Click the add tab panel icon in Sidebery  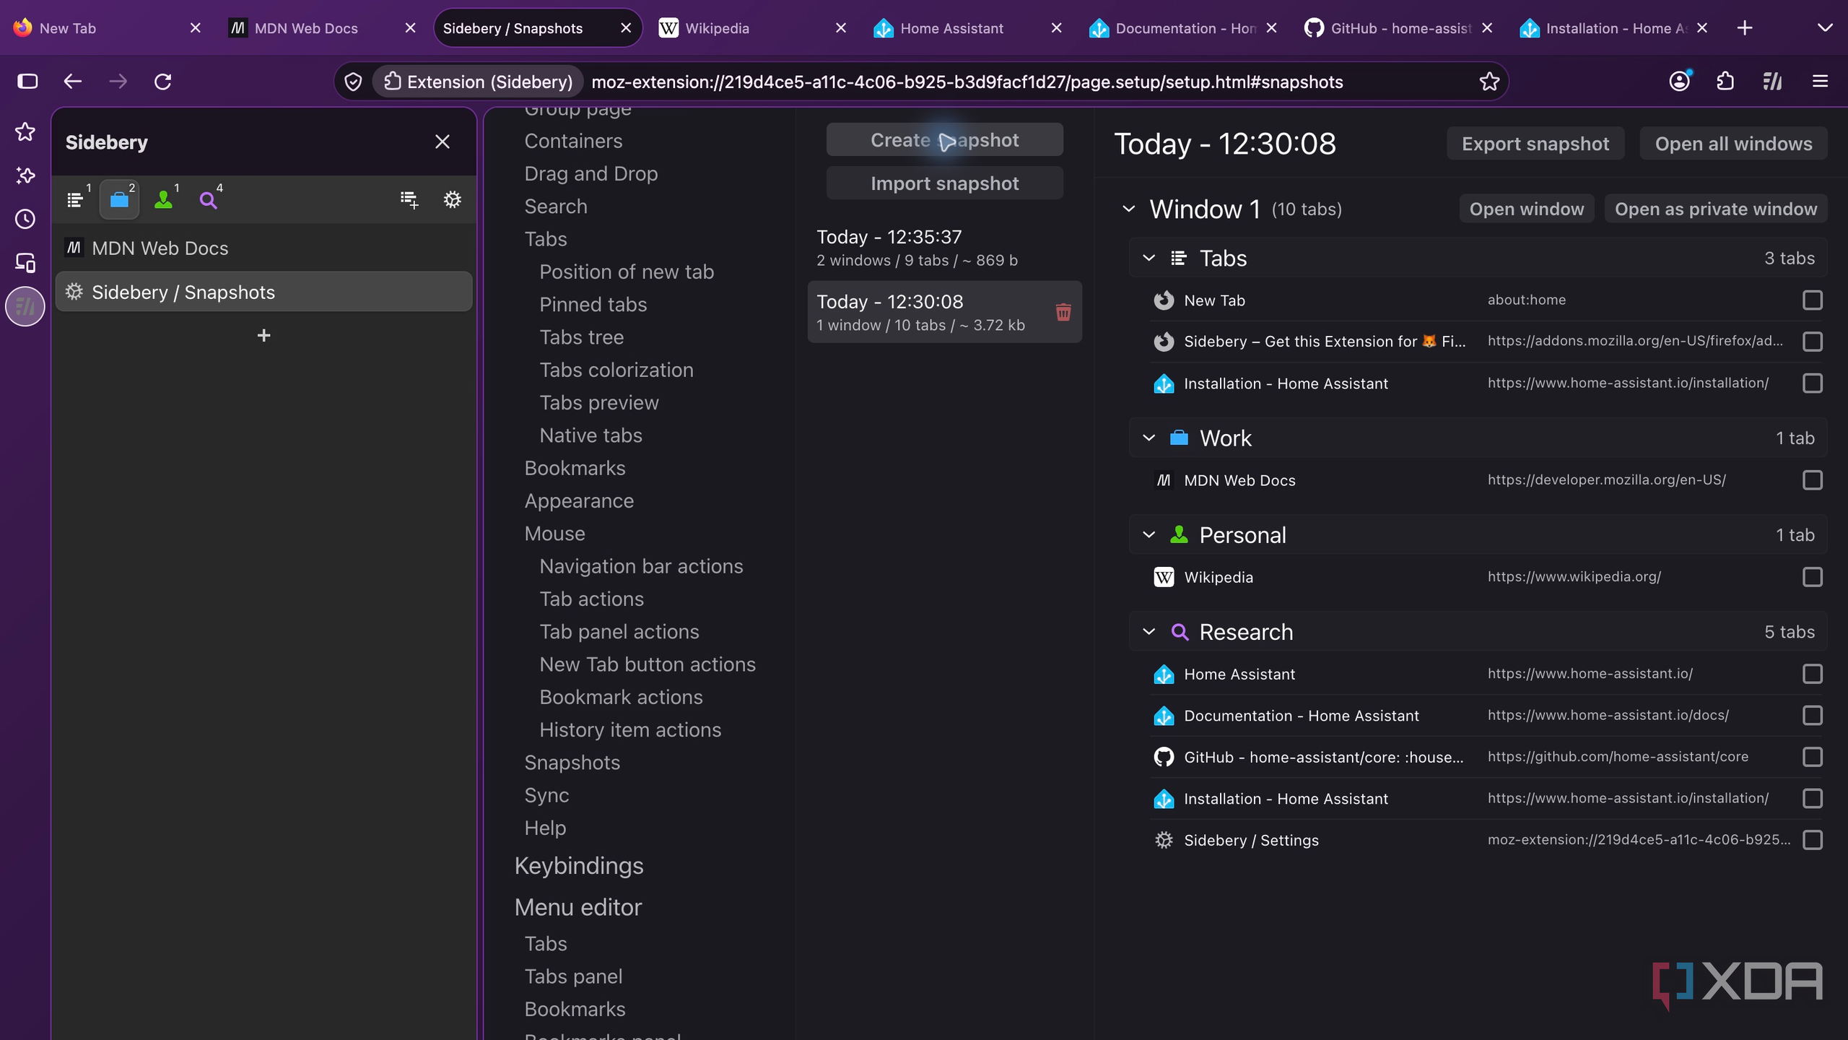click(x=409, y=200)
